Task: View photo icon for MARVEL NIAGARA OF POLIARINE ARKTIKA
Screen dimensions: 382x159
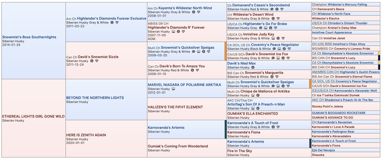Action: 173,89
